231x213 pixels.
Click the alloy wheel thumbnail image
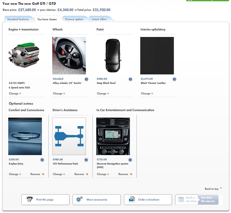tap(69, 56)
